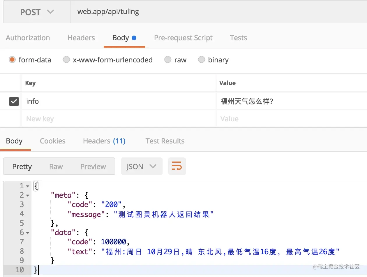Collapse the root object fold arrow on line 1
Screen dimensions: 367x277
point(28,186)
